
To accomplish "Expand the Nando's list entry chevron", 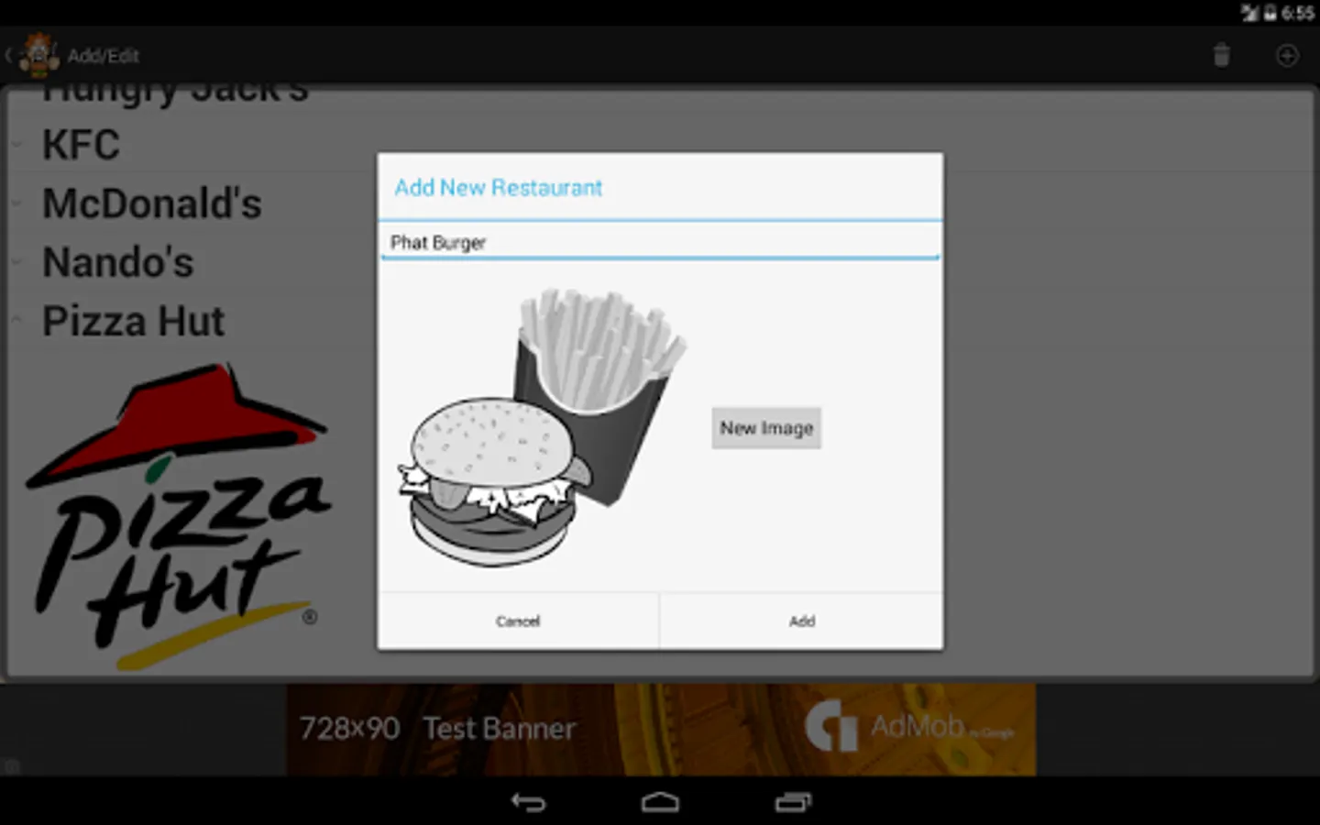I will 16,262.
